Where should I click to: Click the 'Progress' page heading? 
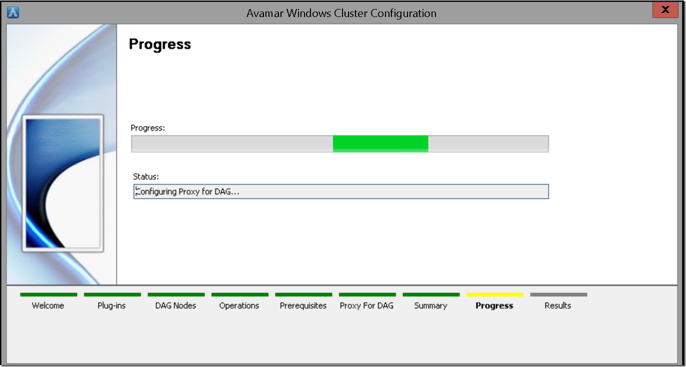[160, 44]
